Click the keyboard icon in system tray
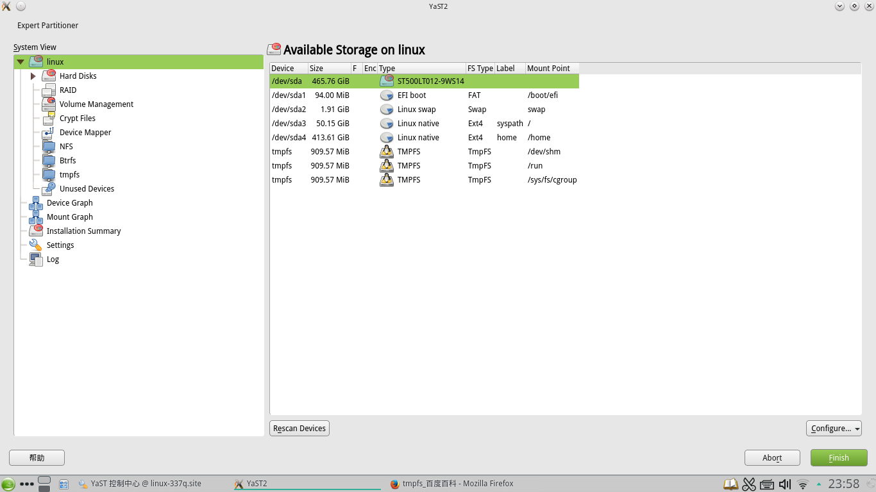 767,484
